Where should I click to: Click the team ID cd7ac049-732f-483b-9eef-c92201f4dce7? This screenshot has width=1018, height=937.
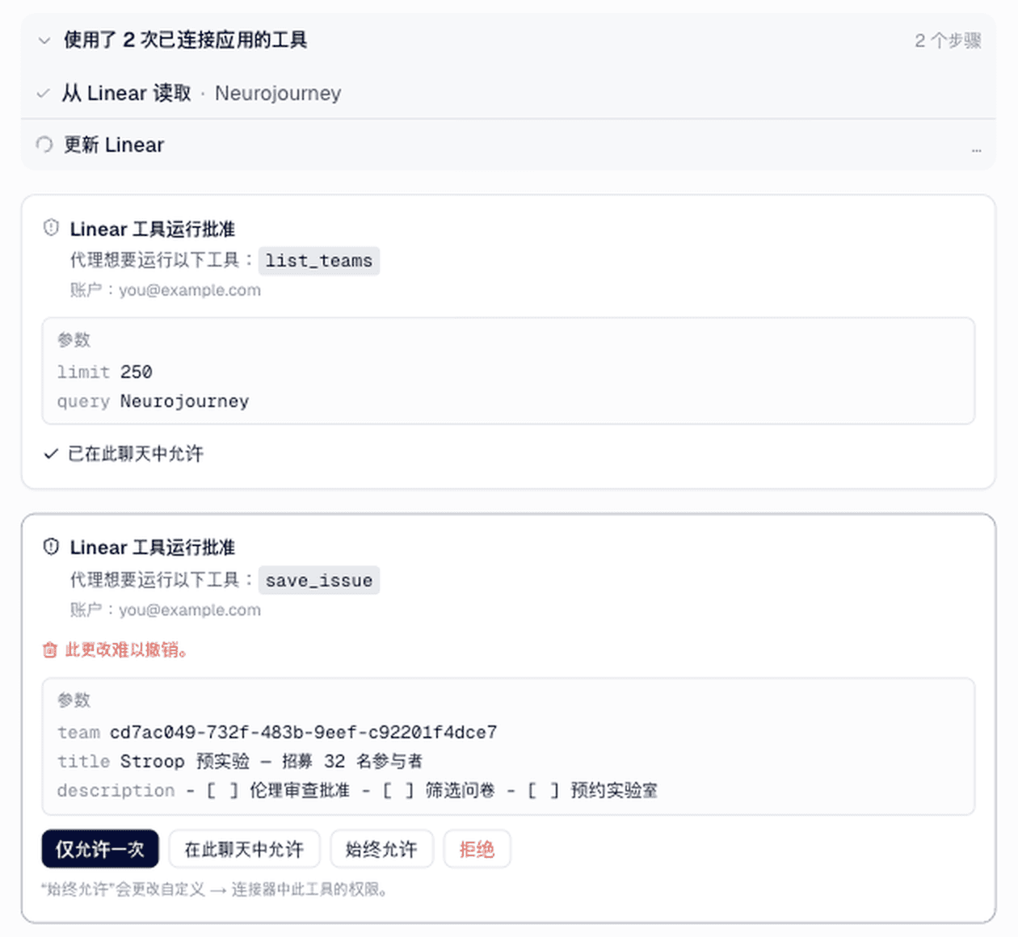pyautogui.click(x=303, y=733)
